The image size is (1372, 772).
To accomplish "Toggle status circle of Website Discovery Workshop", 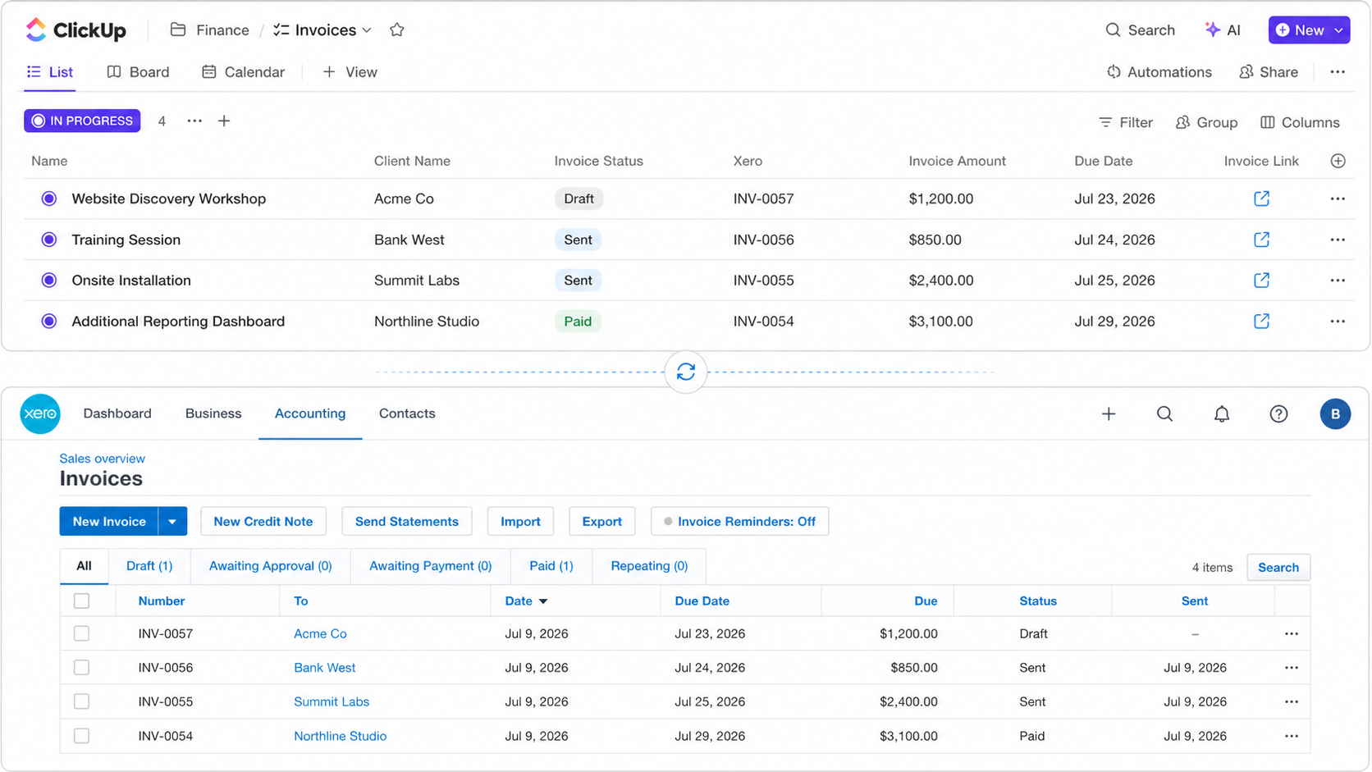I will pos(49,199).
